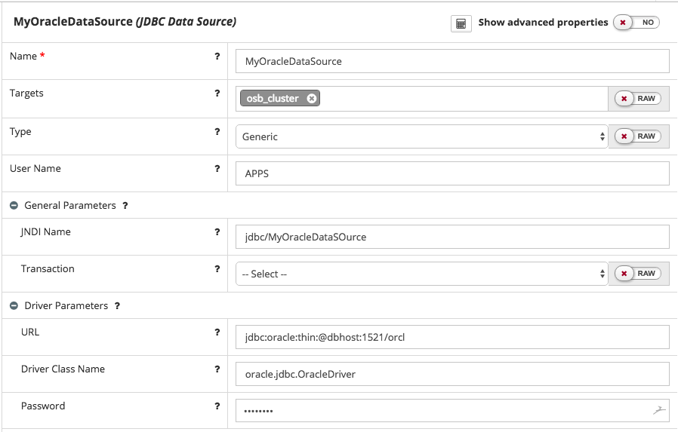The image size is (678, 432).
Task: Click the calculator icon beside Show advanced properties
Action: [461, 23]
